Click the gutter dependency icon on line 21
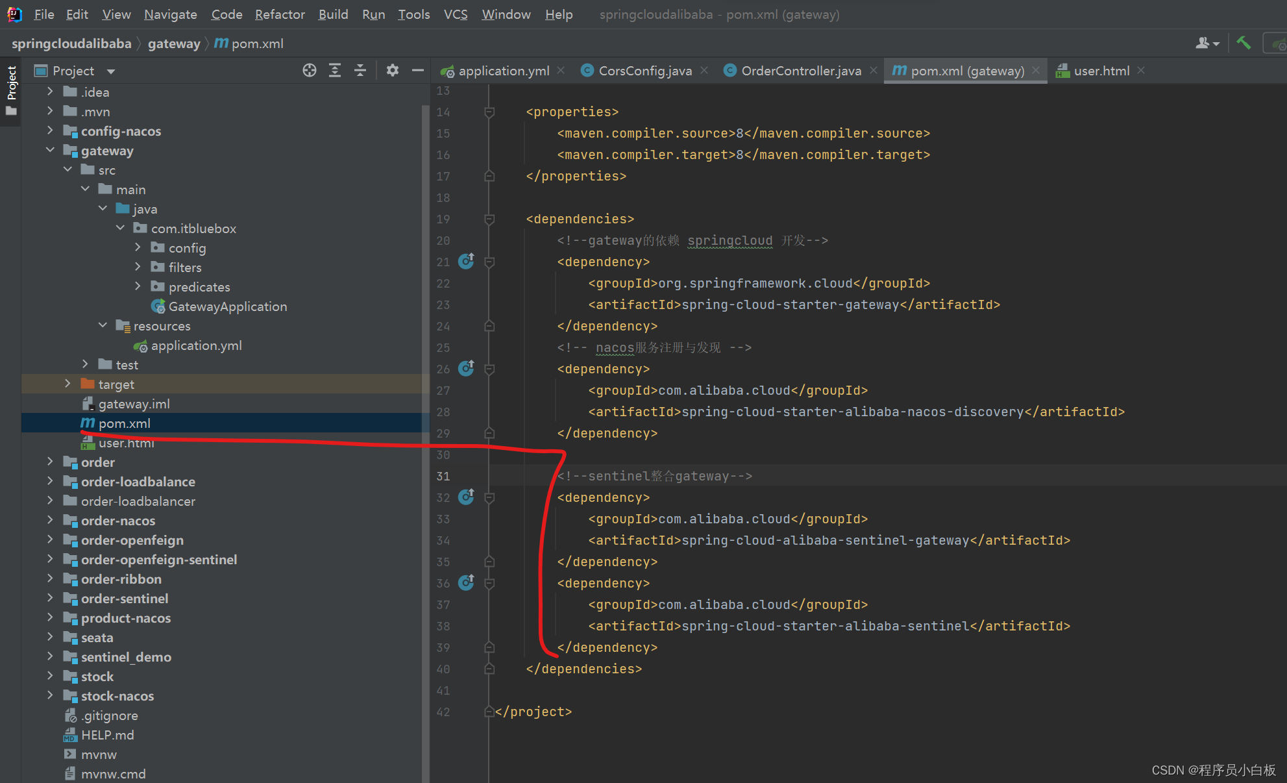 [x=467, y=261]
